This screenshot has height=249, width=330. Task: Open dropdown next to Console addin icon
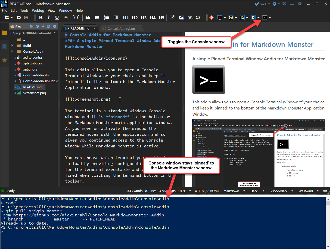(x=270, y=18)
